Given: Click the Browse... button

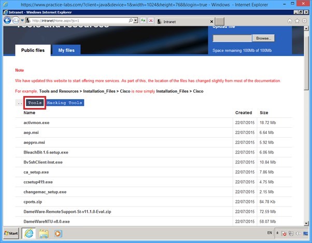Looking at the screenshot, I should click(x=263, y=38).
